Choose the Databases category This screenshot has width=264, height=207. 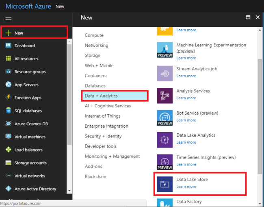click(95, 86)
